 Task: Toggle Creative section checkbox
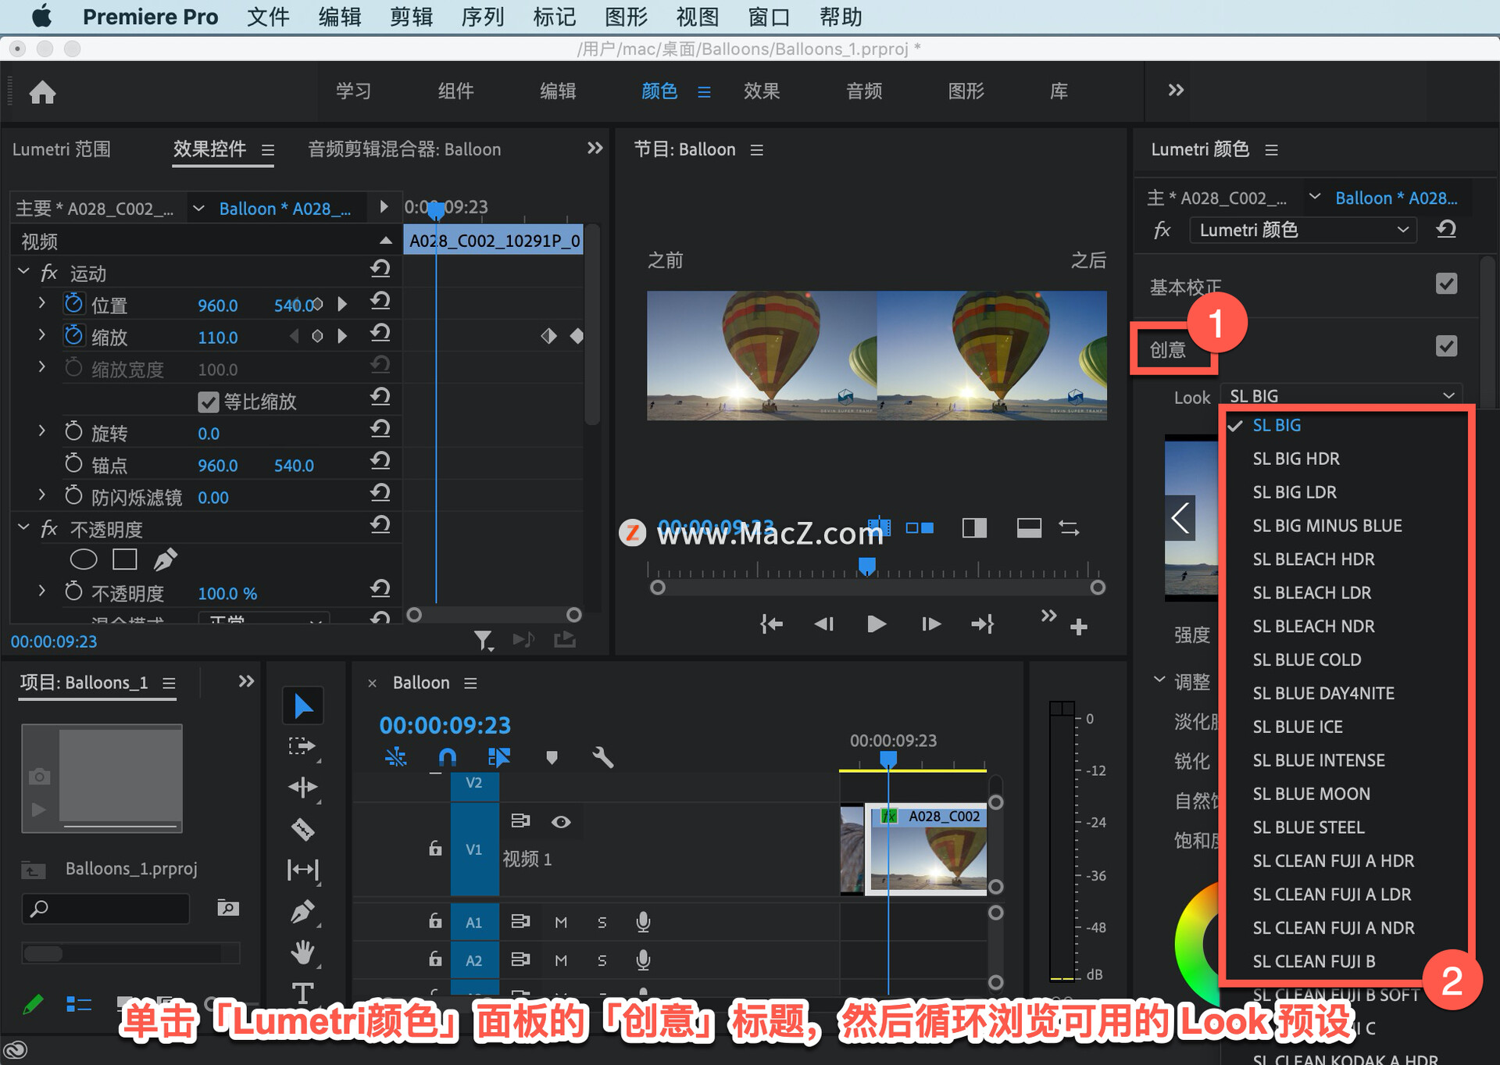point(1446,346)
